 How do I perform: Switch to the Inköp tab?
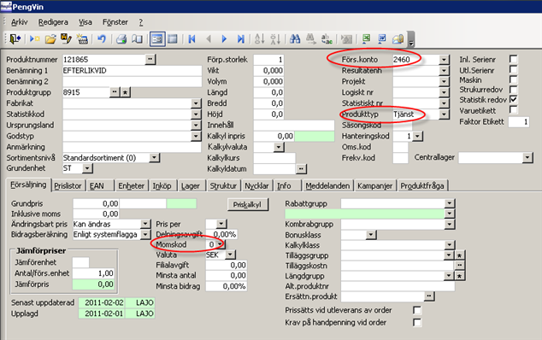coord(162,186)
